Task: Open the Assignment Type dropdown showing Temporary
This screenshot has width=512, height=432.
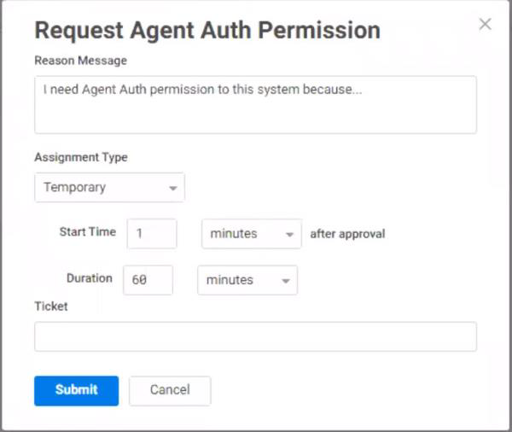Action: tap(109, 188)
